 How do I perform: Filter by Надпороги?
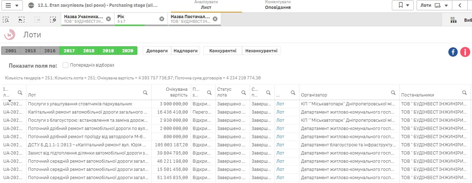tap(186, 51)
